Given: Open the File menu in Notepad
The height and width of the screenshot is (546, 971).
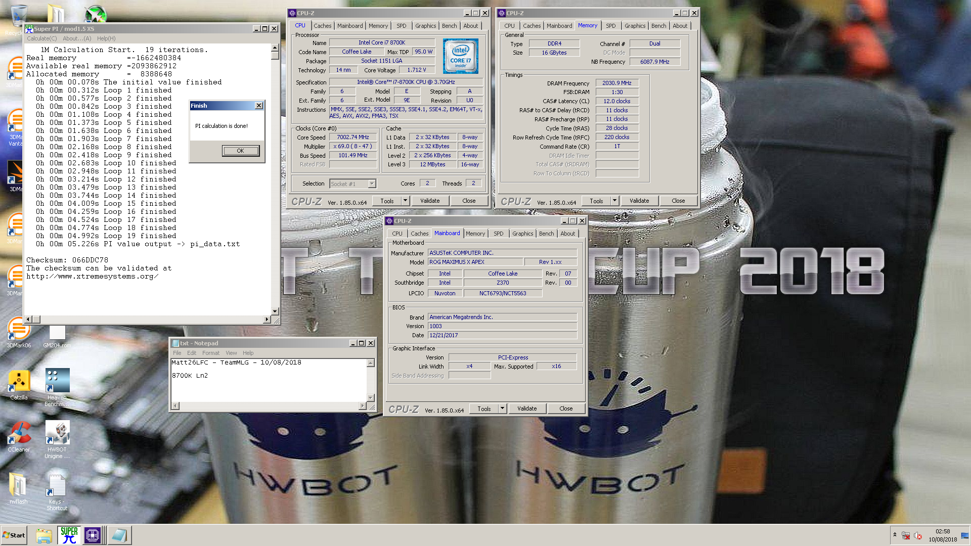Looking at the screenshot, I should [177, 353].
